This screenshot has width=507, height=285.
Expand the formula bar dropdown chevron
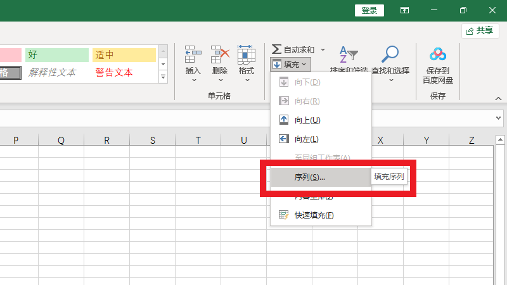click(x=497, y=118)
